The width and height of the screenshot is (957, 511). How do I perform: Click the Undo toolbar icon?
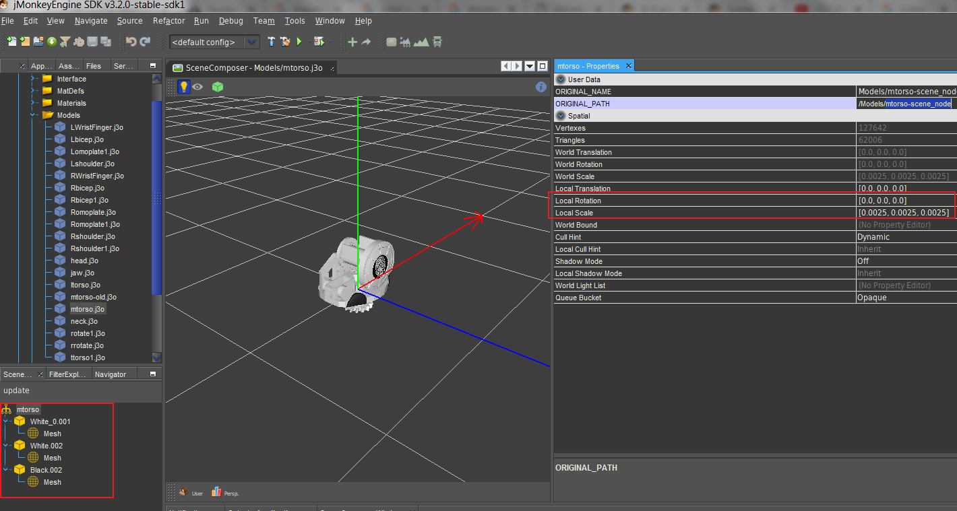[x=131, y=42]
